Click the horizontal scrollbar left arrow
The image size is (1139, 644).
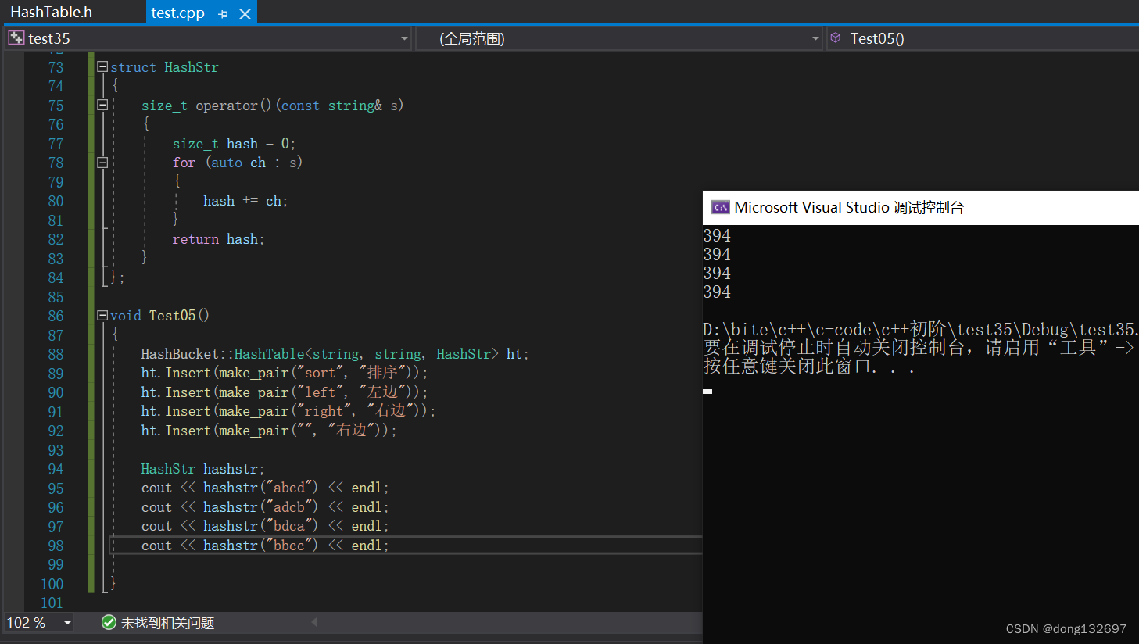click(x=314, y=622)
